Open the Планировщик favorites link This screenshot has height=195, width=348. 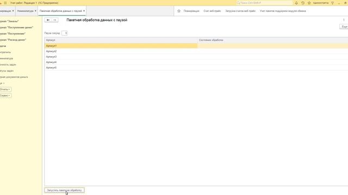click(x=191, y=11)
